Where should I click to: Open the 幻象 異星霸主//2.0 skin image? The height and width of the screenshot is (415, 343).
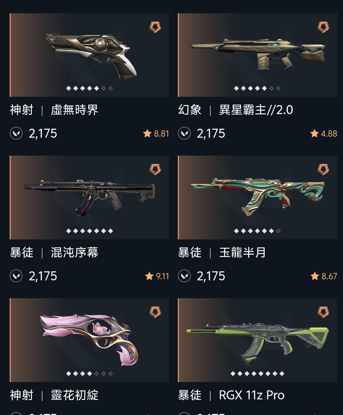258,55
